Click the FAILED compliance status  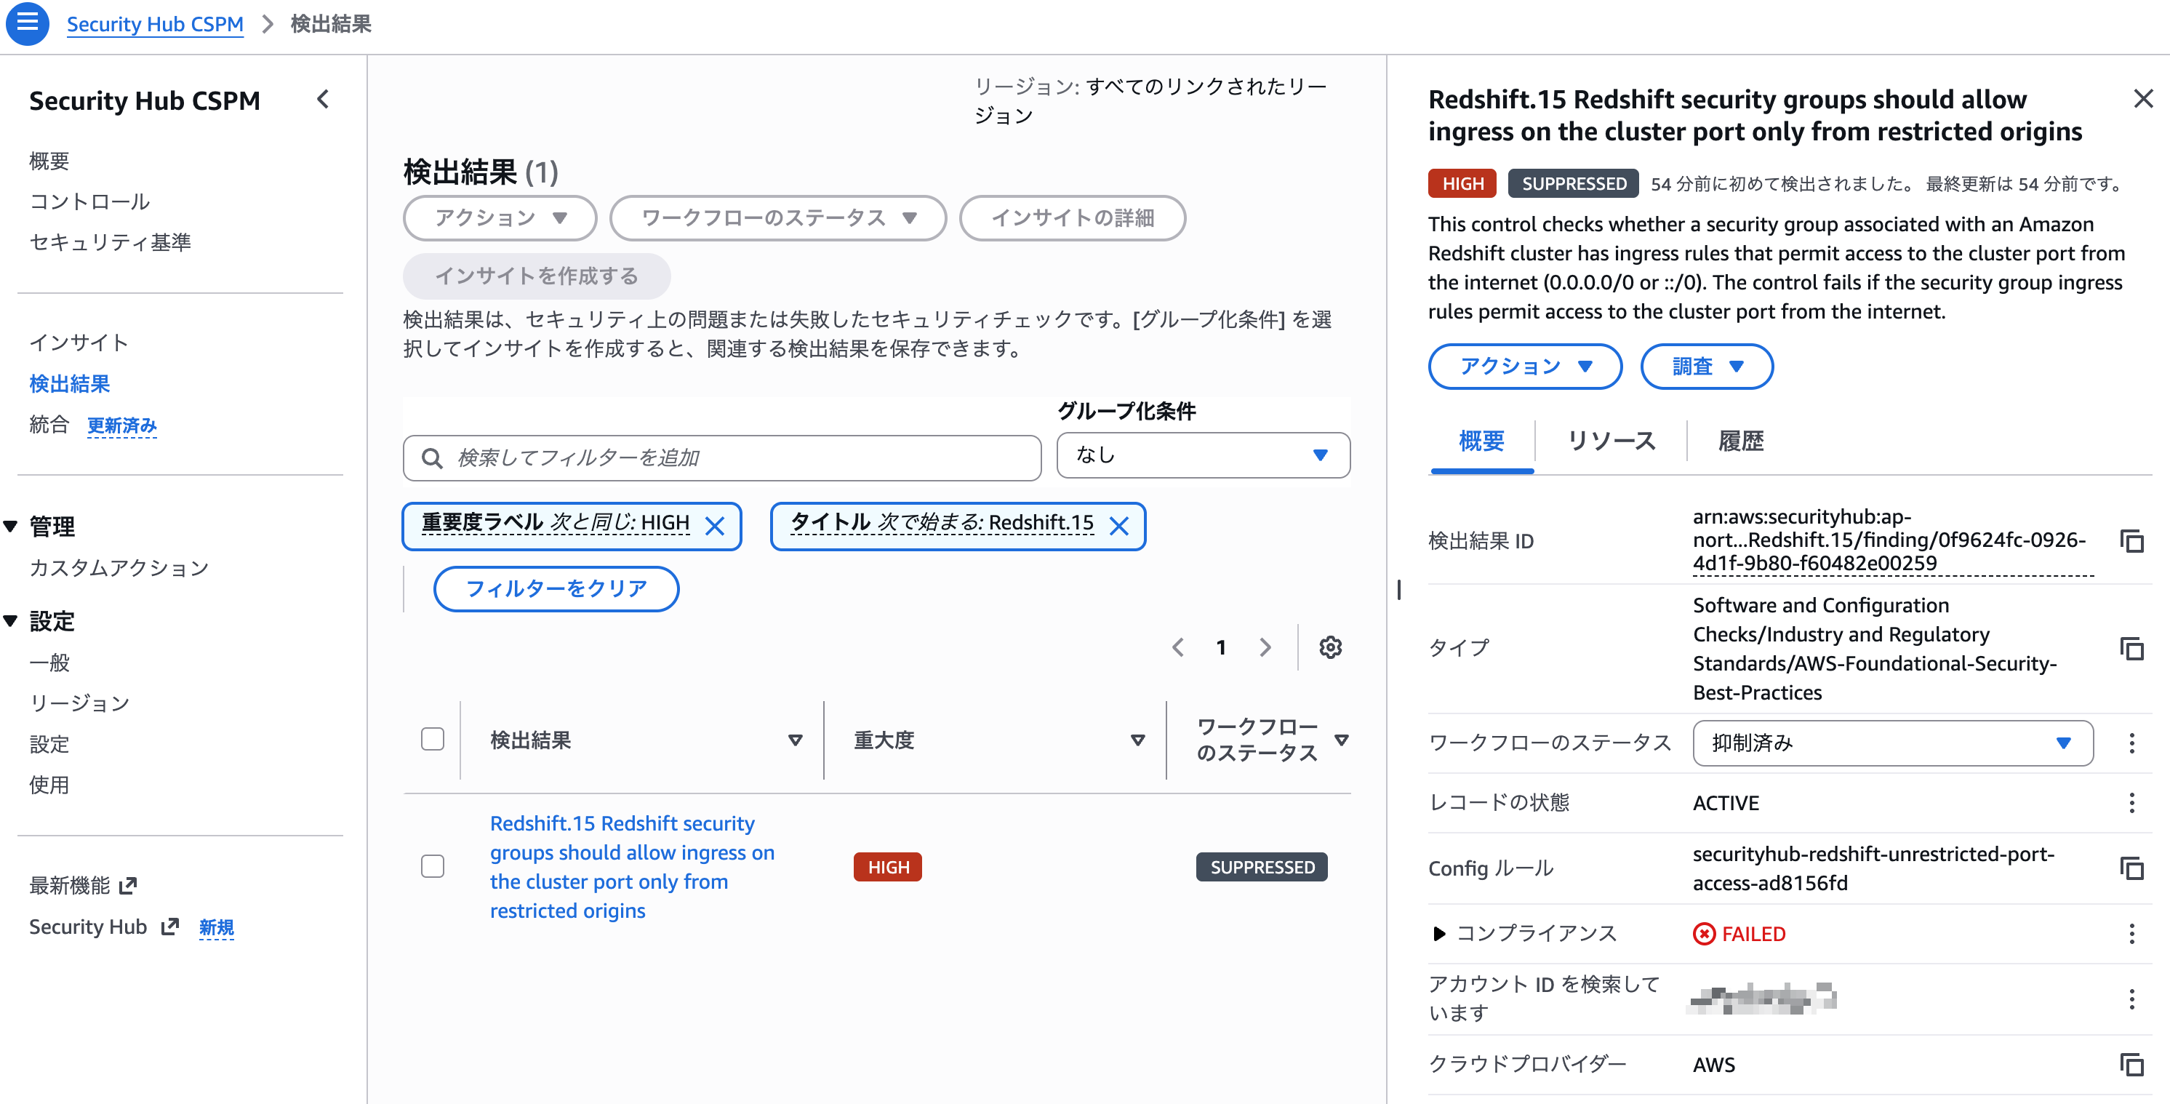click(x=1739, y=934)
